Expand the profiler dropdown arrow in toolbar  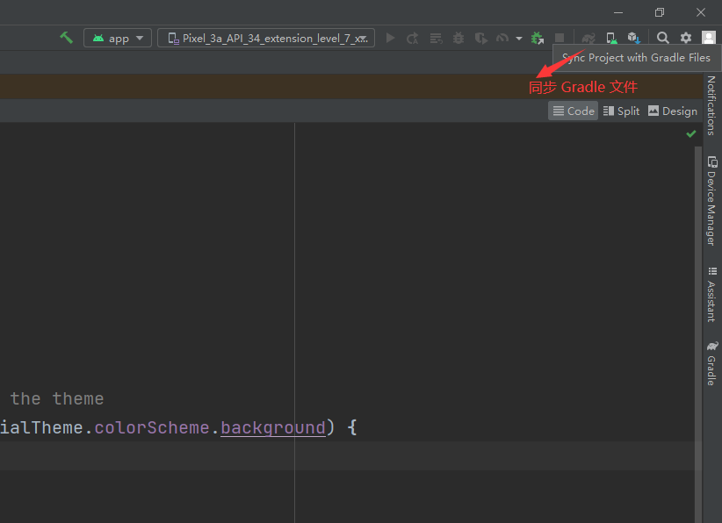click(518, 39)
